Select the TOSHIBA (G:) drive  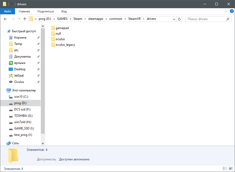(23, 116)
